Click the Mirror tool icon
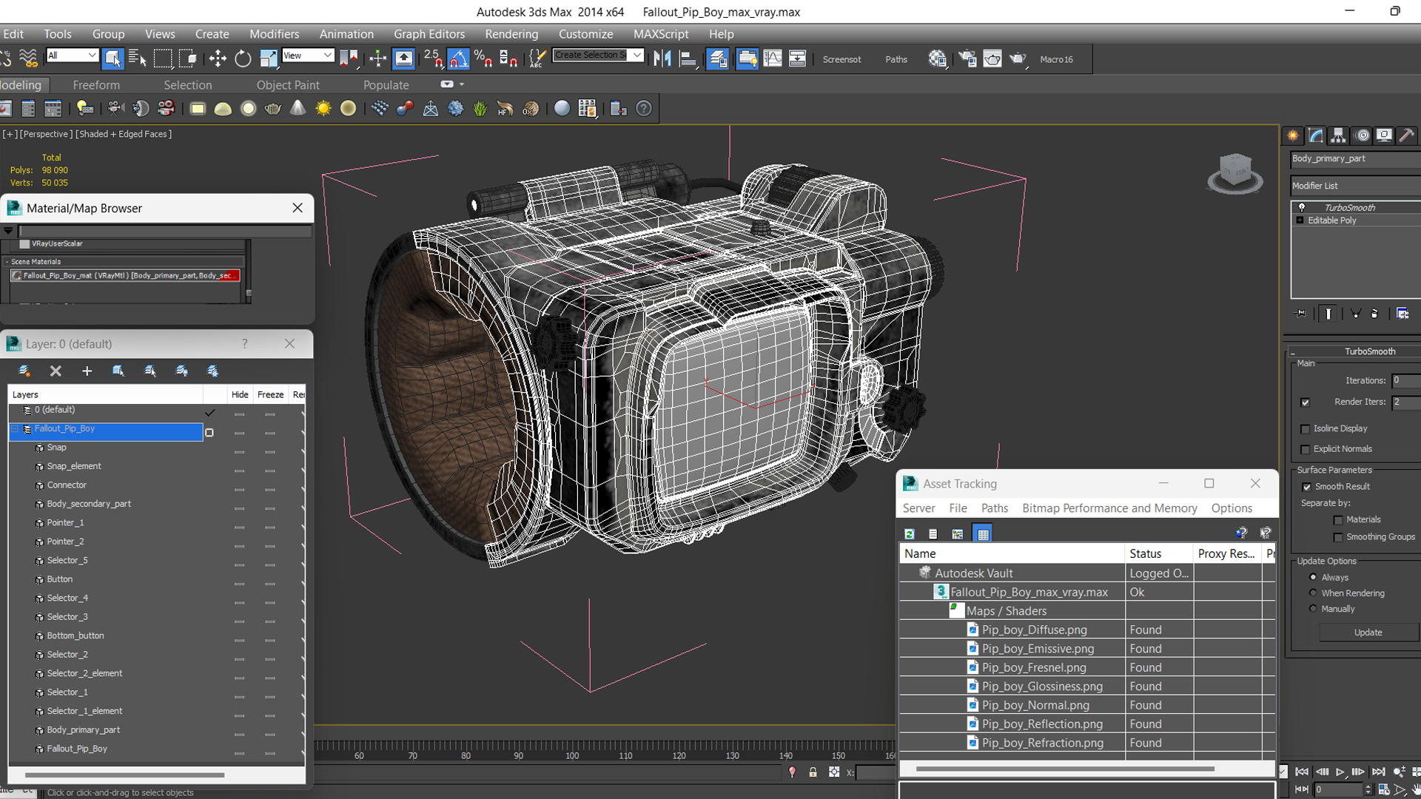 [x=662, y=58]
